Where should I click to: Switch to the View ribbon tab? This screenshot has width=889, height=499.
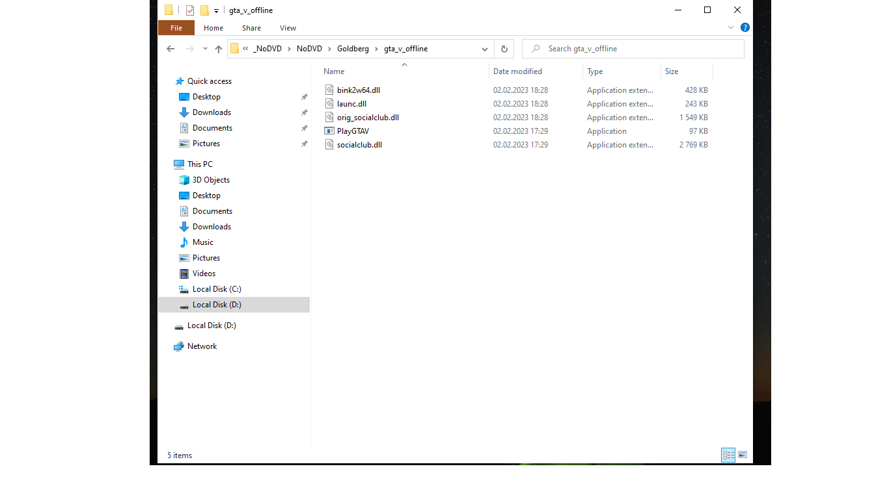click(x=288, y=28)
